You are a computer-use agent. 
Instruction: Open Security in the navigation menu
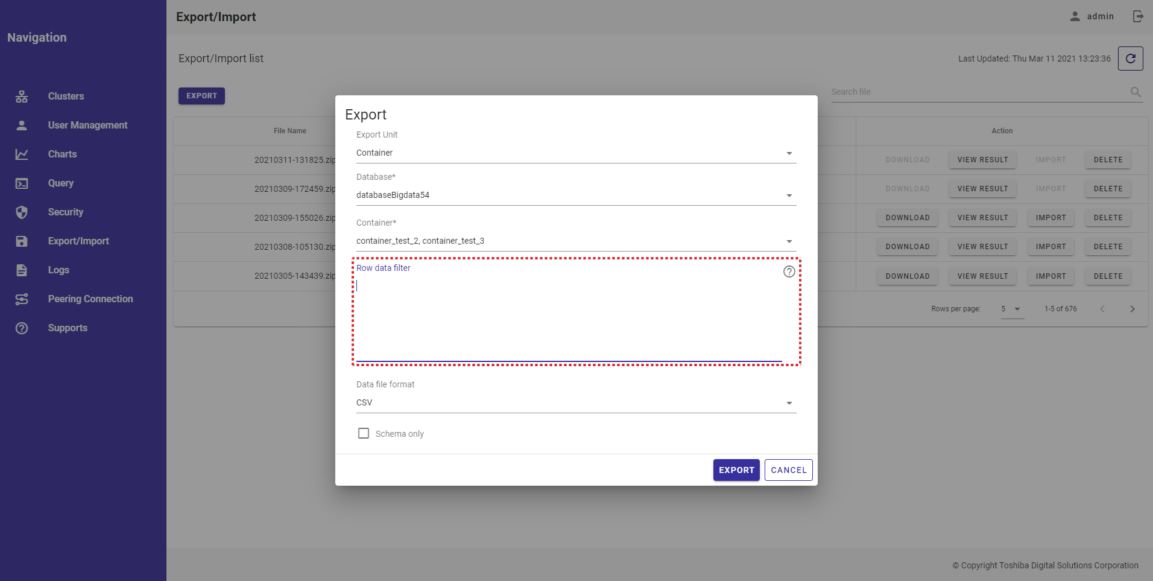[x=66, y=212]
